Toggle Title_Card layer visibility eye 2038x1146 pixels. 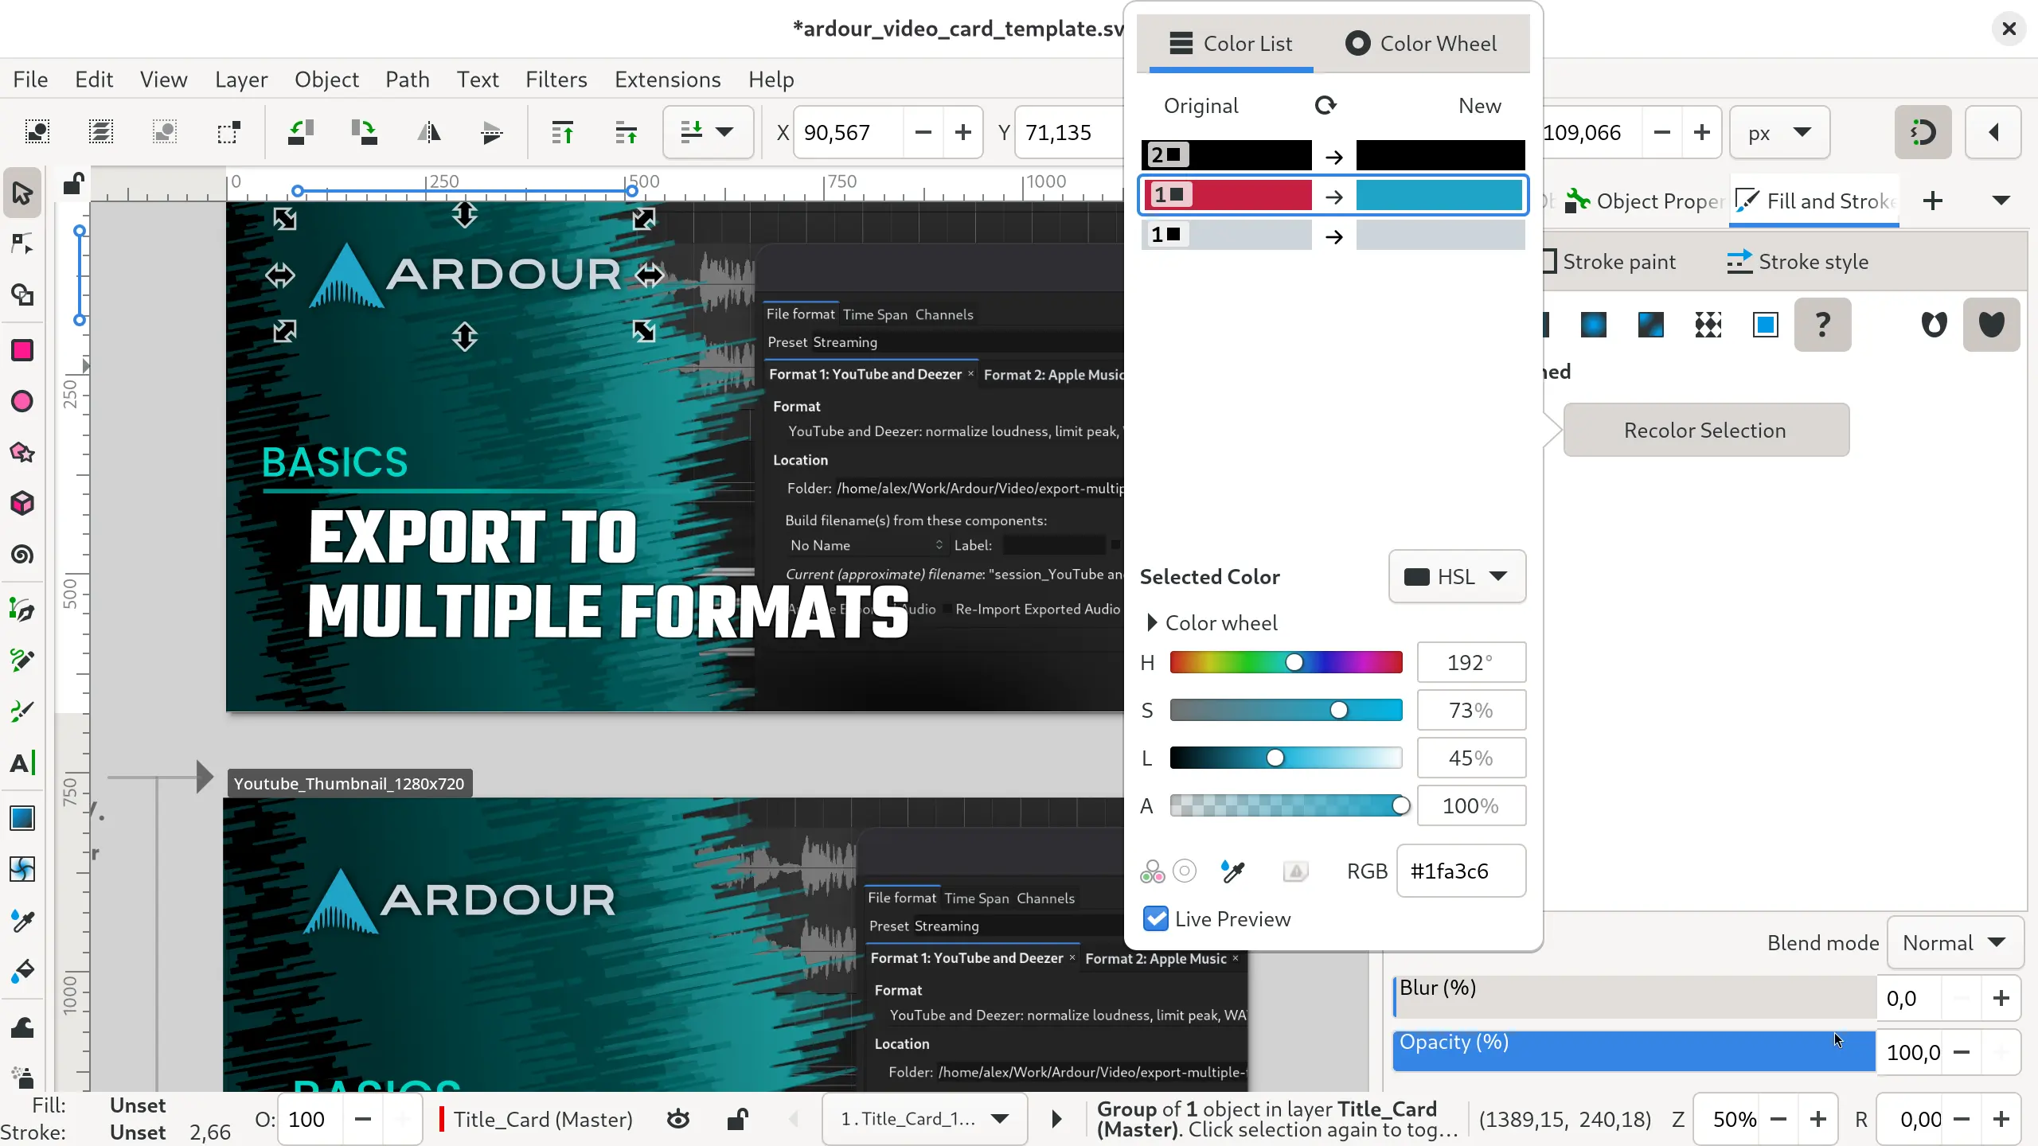pyautogui.click(x=678, y=1120)
